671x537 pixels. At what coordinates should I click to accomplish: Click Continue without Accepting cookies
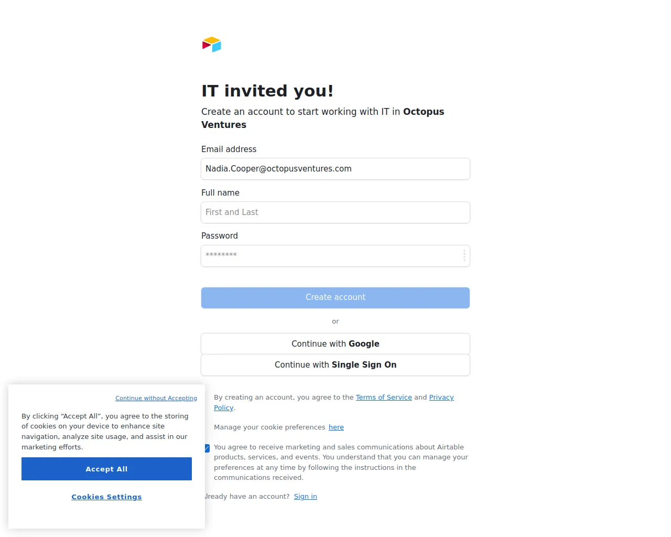[156, 399]
